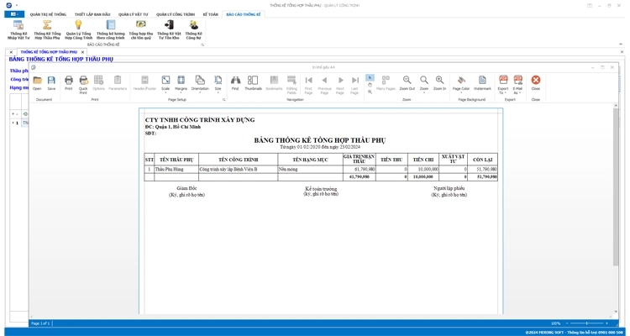Open the QUẢN LÝ VẬT TƯ tab
The image size is (630, 336).
click(x=133, y=14)
